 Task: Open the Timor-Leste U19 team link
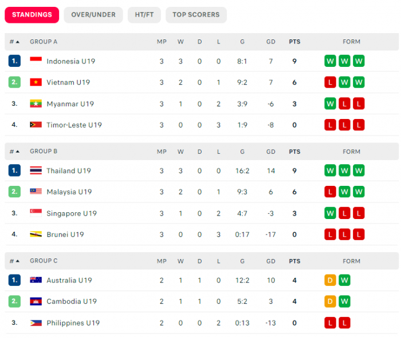click(74, 125)
